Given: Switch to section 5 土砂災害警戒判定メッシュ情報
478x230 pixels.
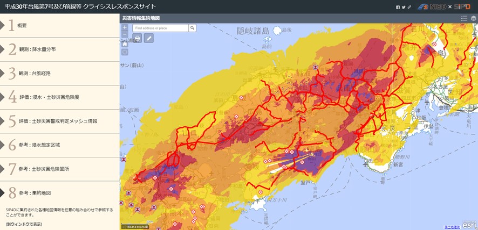Looking at the screenshot, I should 59,121.
